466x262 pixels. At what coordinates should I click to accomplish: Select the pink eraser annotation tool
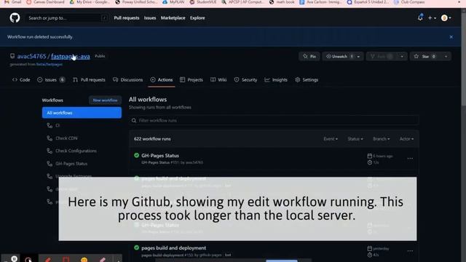point(102,260)
